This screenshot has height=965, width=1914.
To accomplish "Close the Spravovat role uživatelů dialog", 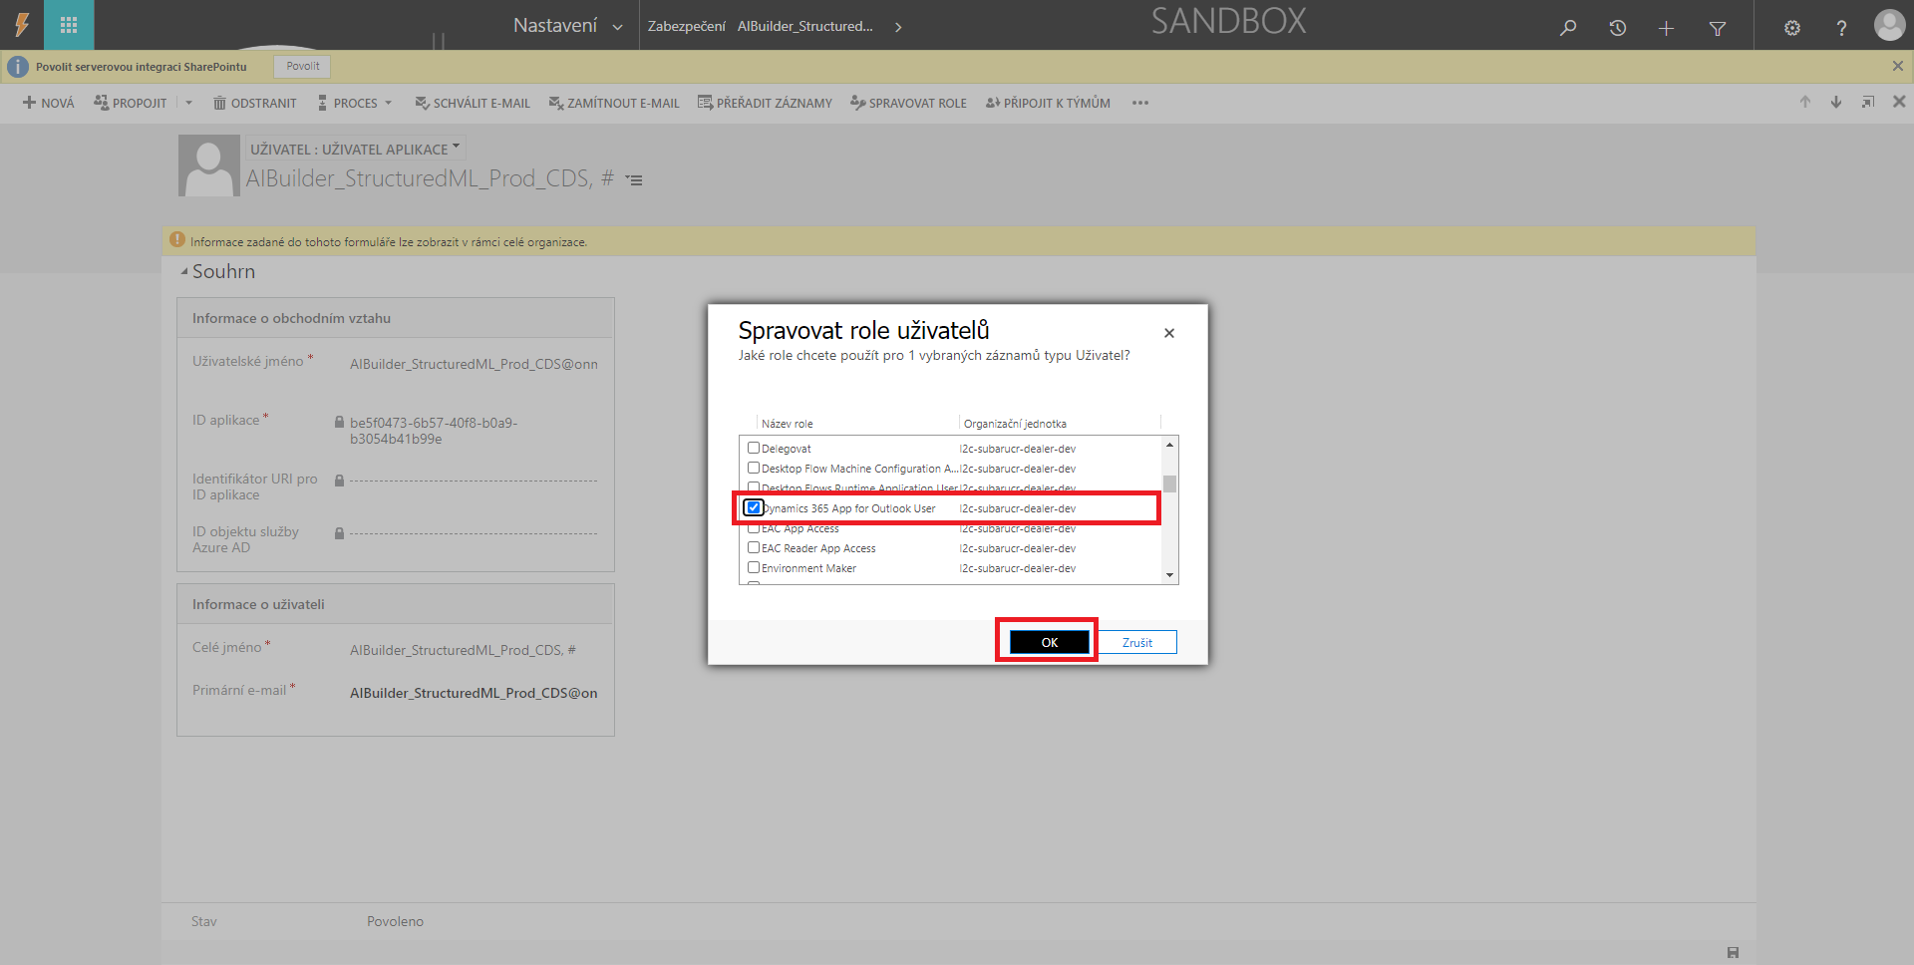I will point(1169,333).
